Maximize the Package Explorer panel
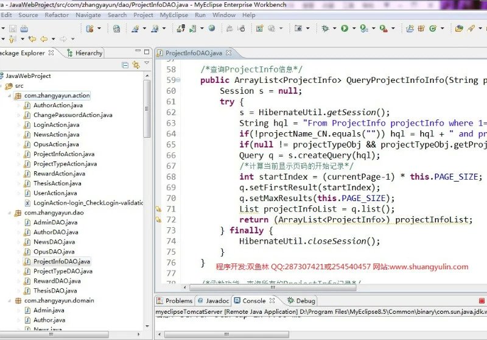 point(147,52)
